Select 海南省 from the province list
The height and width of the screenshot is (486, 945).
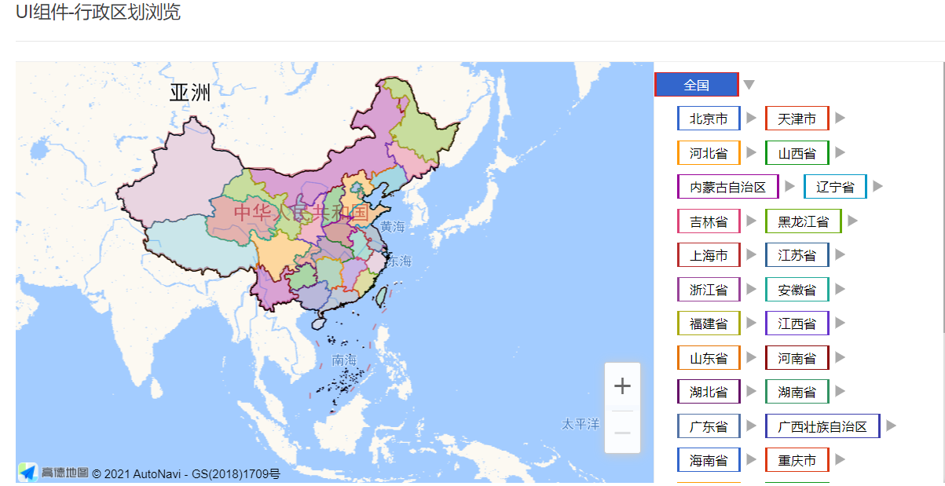(x=709, y=459)
